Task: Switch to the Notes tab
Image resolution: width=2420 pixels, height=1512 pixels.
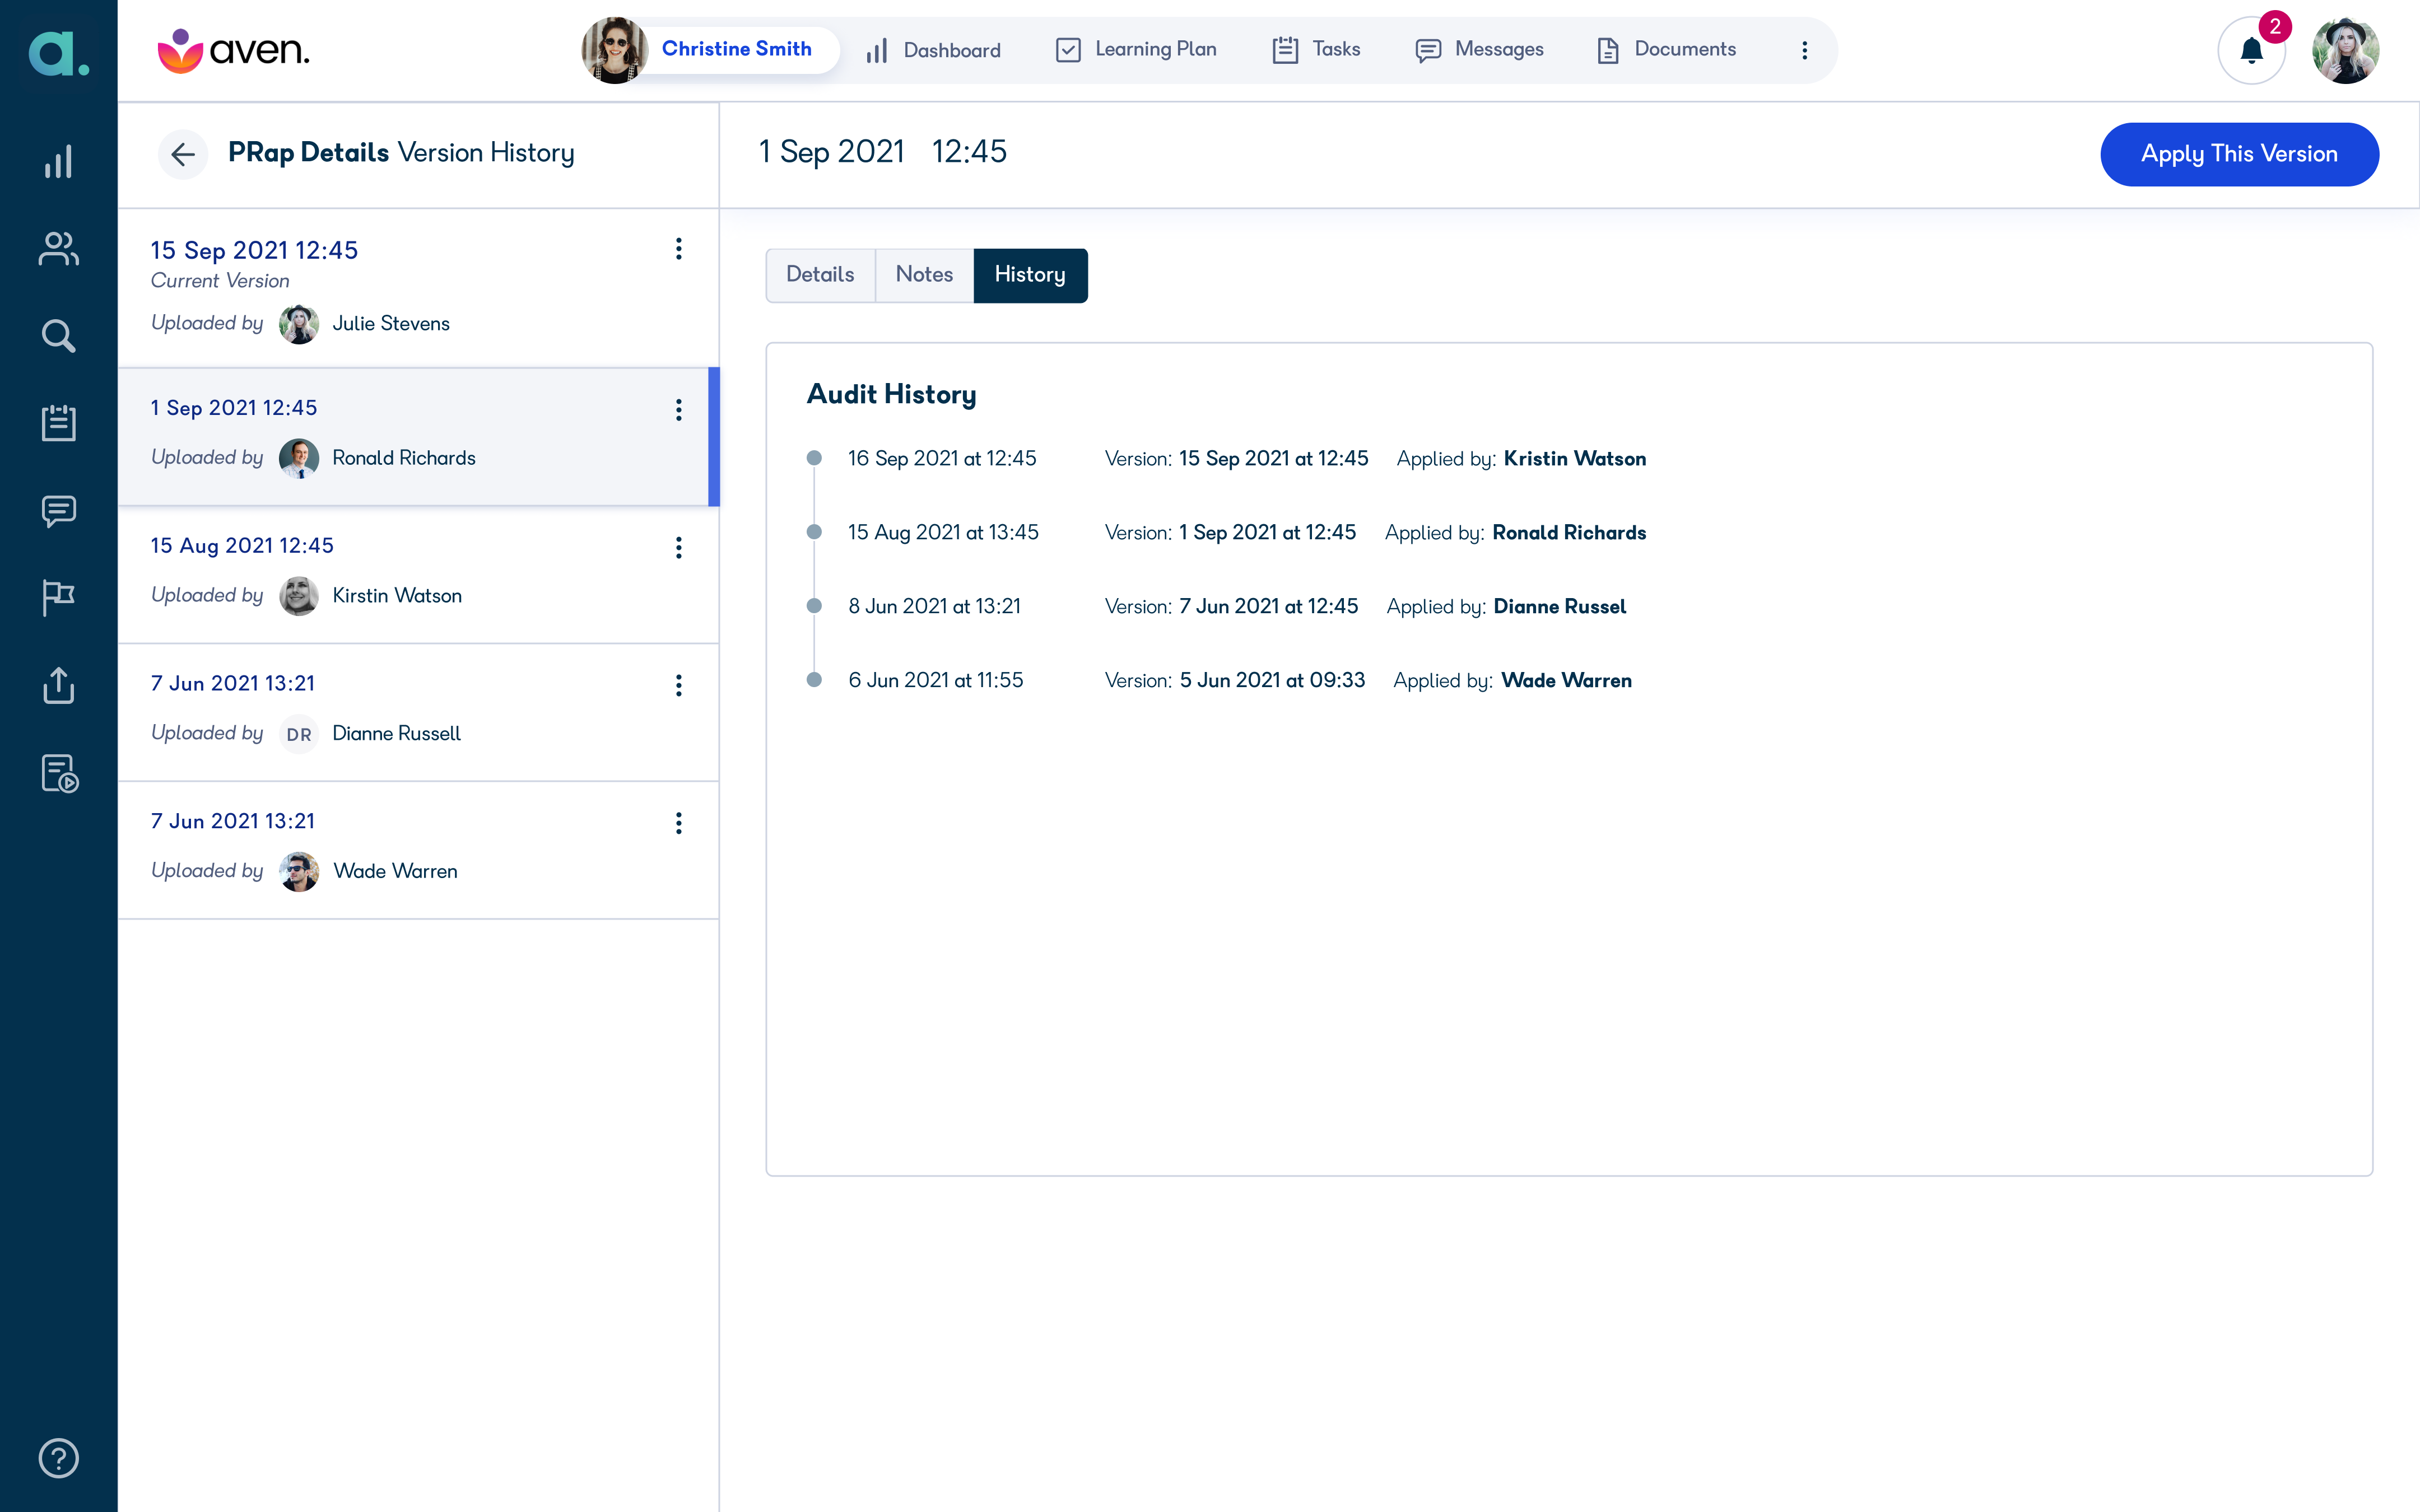Action: click(923, 275)
